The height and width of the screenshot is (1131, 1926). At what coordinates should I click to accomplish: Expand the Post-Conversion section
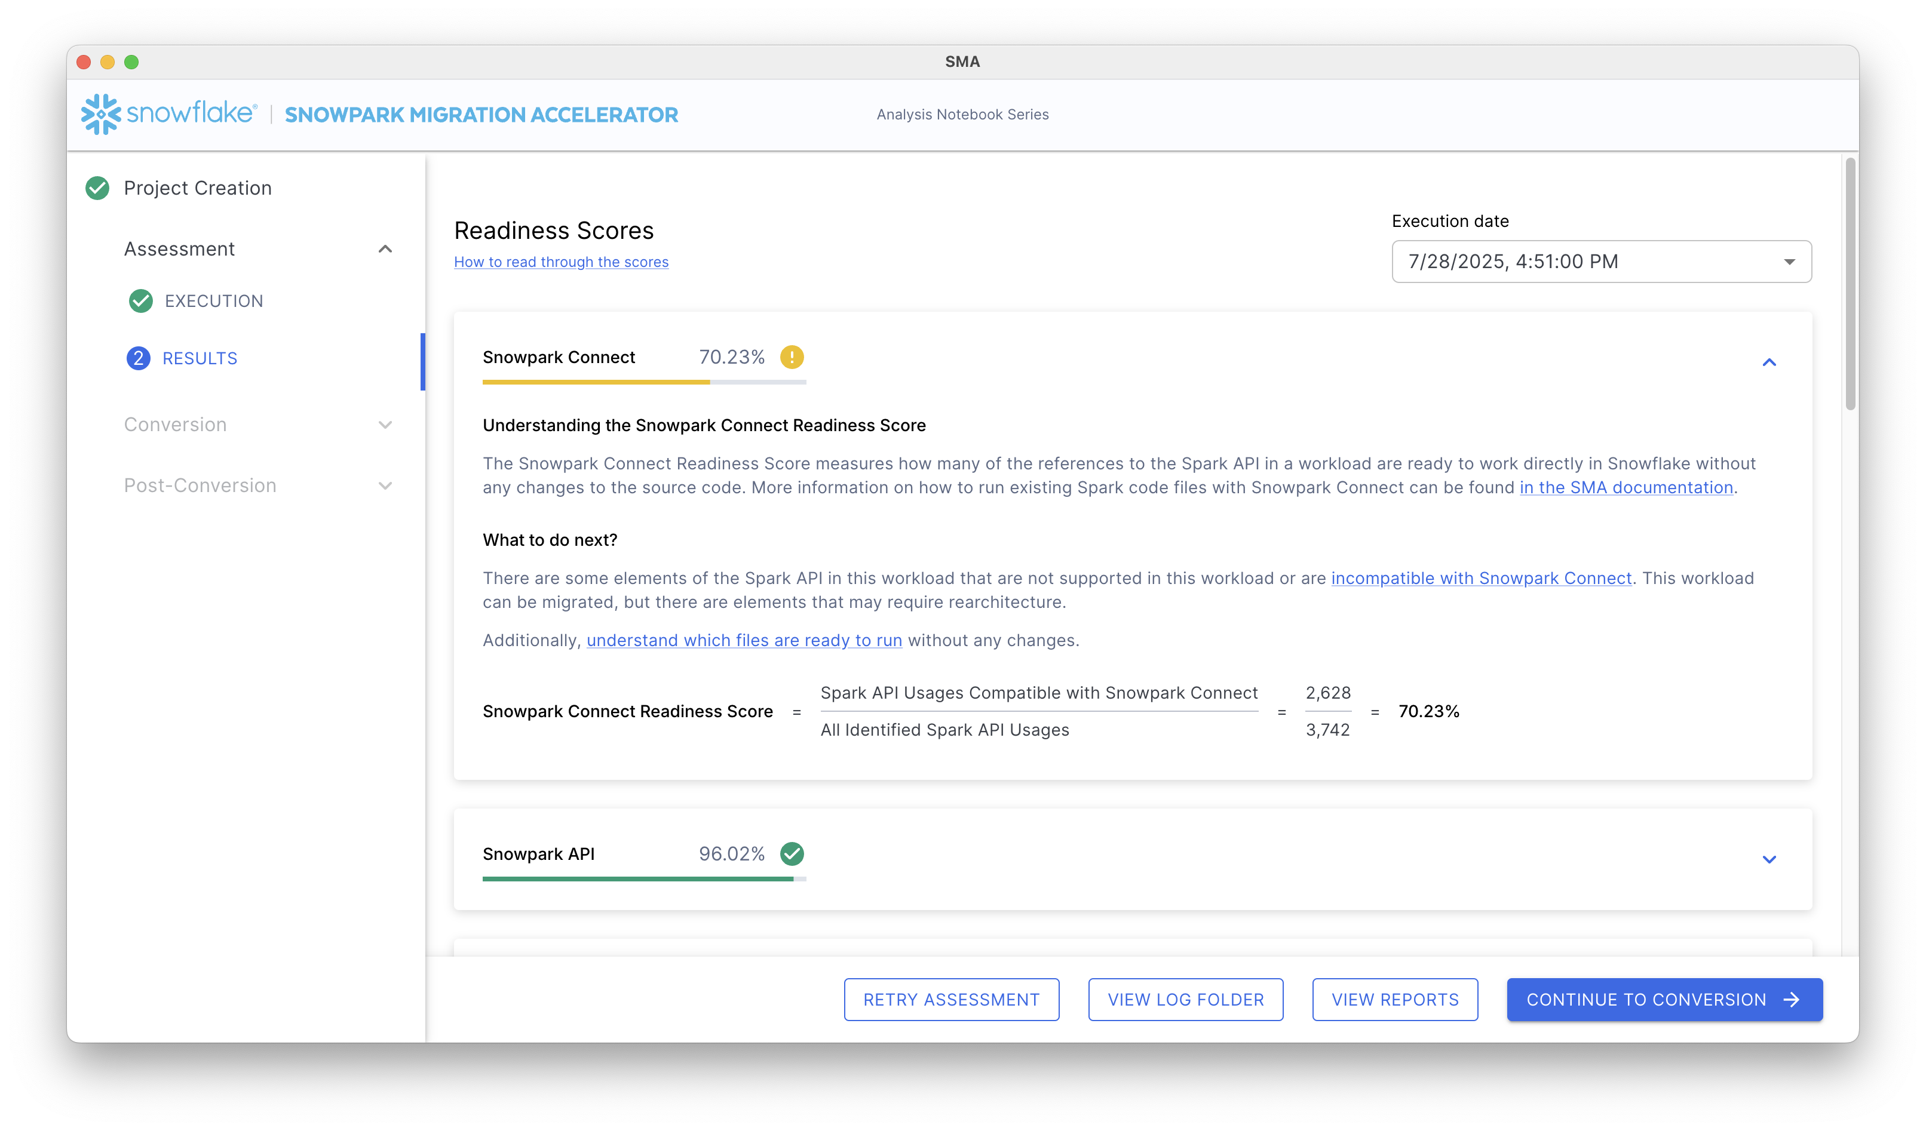tap(385, 485)
